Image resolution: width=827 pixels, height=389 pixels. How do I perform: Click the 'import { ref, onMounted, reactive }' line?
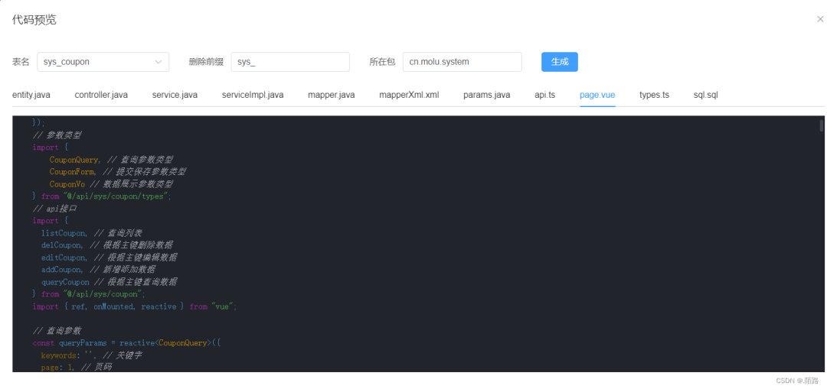(x=135, y=306)
